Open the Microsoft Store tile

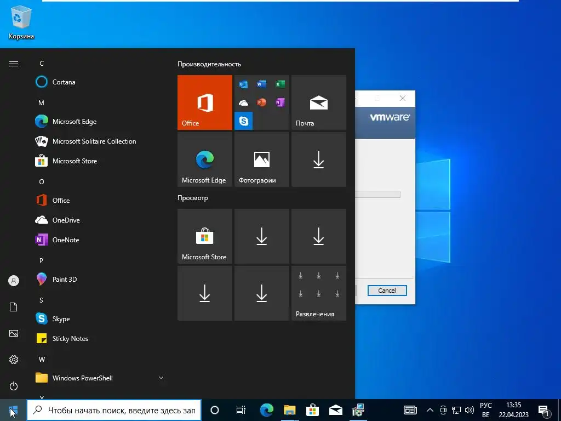click(205, 236)
